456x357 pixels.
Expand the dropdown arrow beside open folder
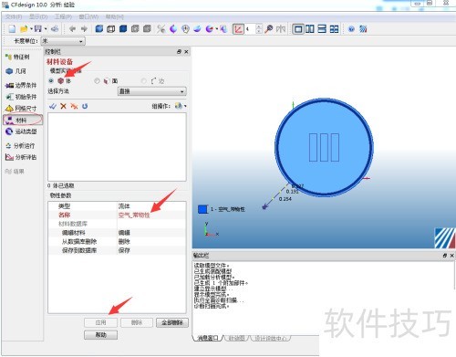pos(31,29)
